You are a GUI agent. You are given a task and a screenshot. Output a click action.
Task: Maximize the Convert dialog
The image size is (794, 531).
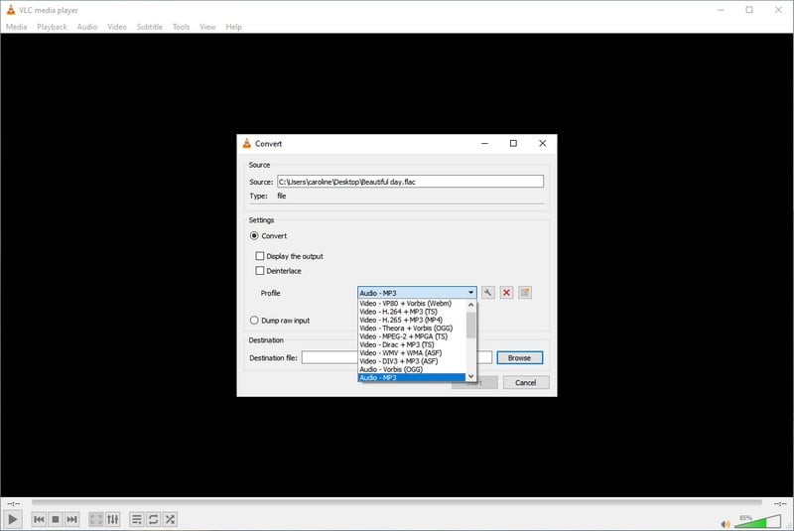coord(513,143)
